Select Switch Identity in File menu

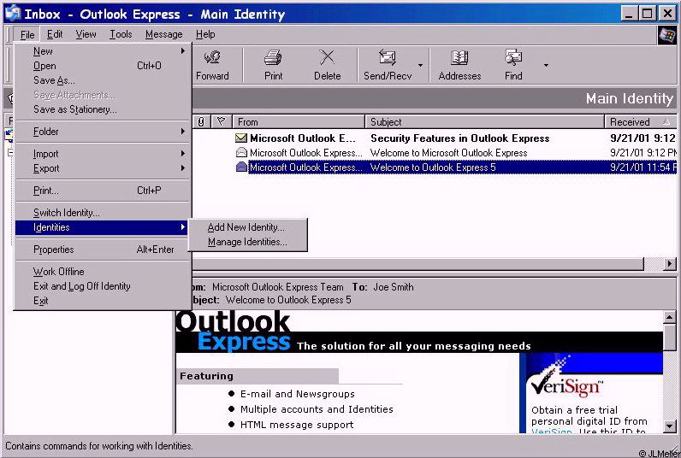click(x=102, y=213)
